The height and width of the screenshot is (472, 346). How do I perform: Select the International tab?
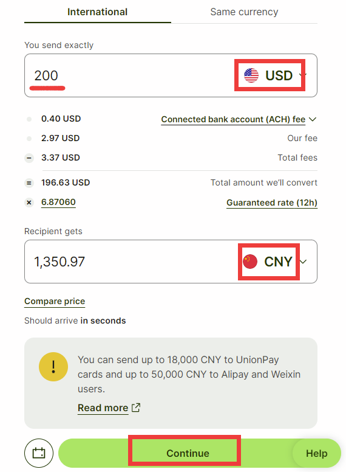point(98,12)
